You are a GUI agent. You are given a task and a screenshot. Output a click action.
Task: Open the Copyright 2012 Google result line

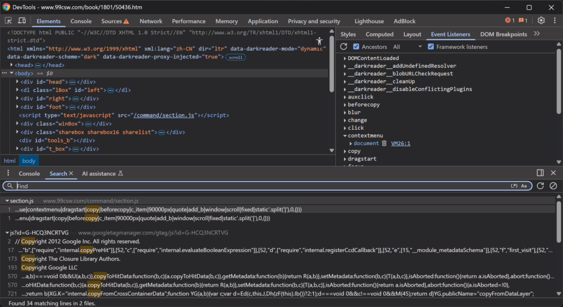78,241
